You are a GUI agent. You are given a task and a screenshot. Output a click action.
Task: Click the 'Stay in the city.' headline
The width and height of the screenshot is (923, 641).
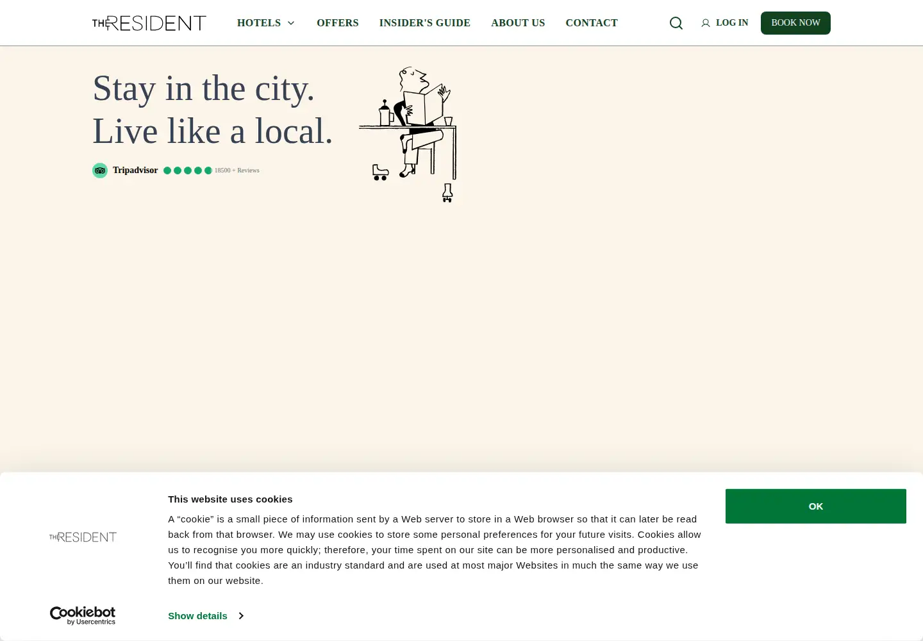pyautogui.click(x=204, y=88)
